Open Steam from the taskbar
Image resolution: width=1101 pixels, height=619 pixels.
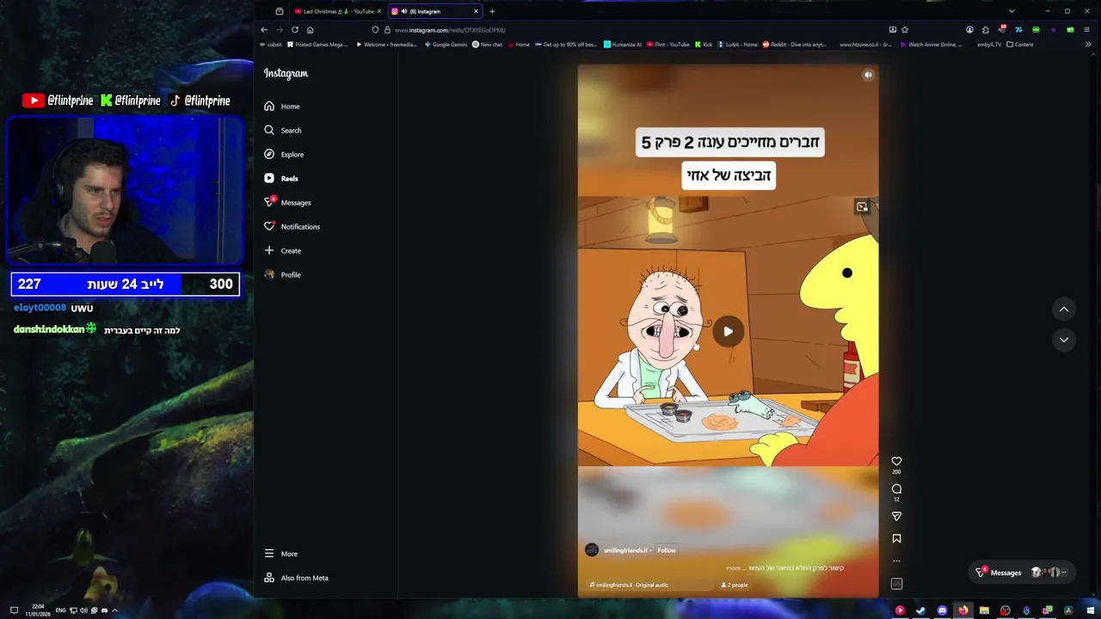921,610
